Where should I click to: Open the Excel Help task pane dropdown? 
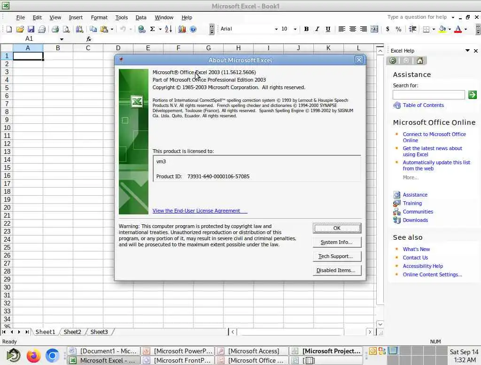click(467, 51)
